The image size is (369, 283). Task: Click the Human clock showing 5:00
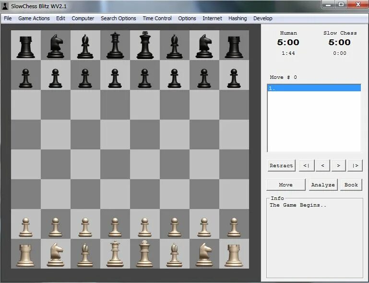click(288, 42)
